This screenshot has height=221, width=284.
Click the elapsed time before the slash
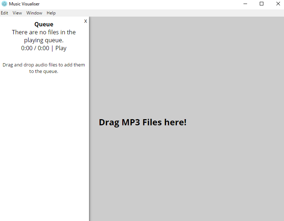(x=27, y=48)
